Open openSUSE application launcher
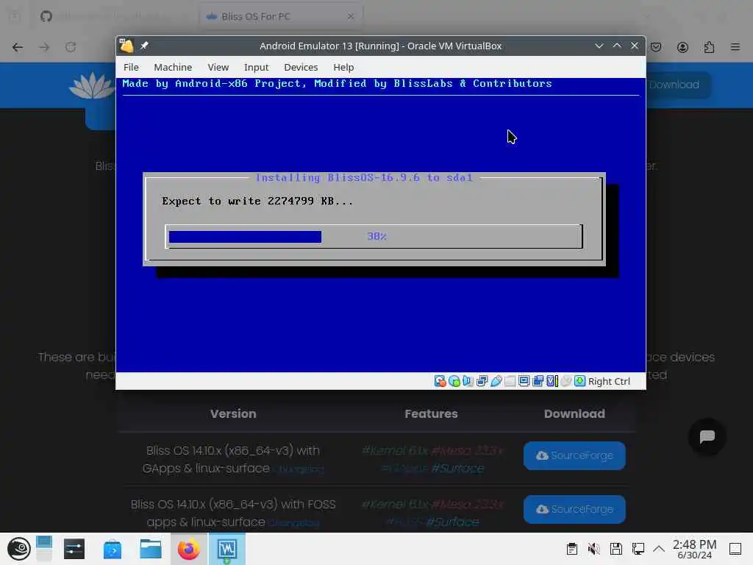753x565 pixels. 18,549
